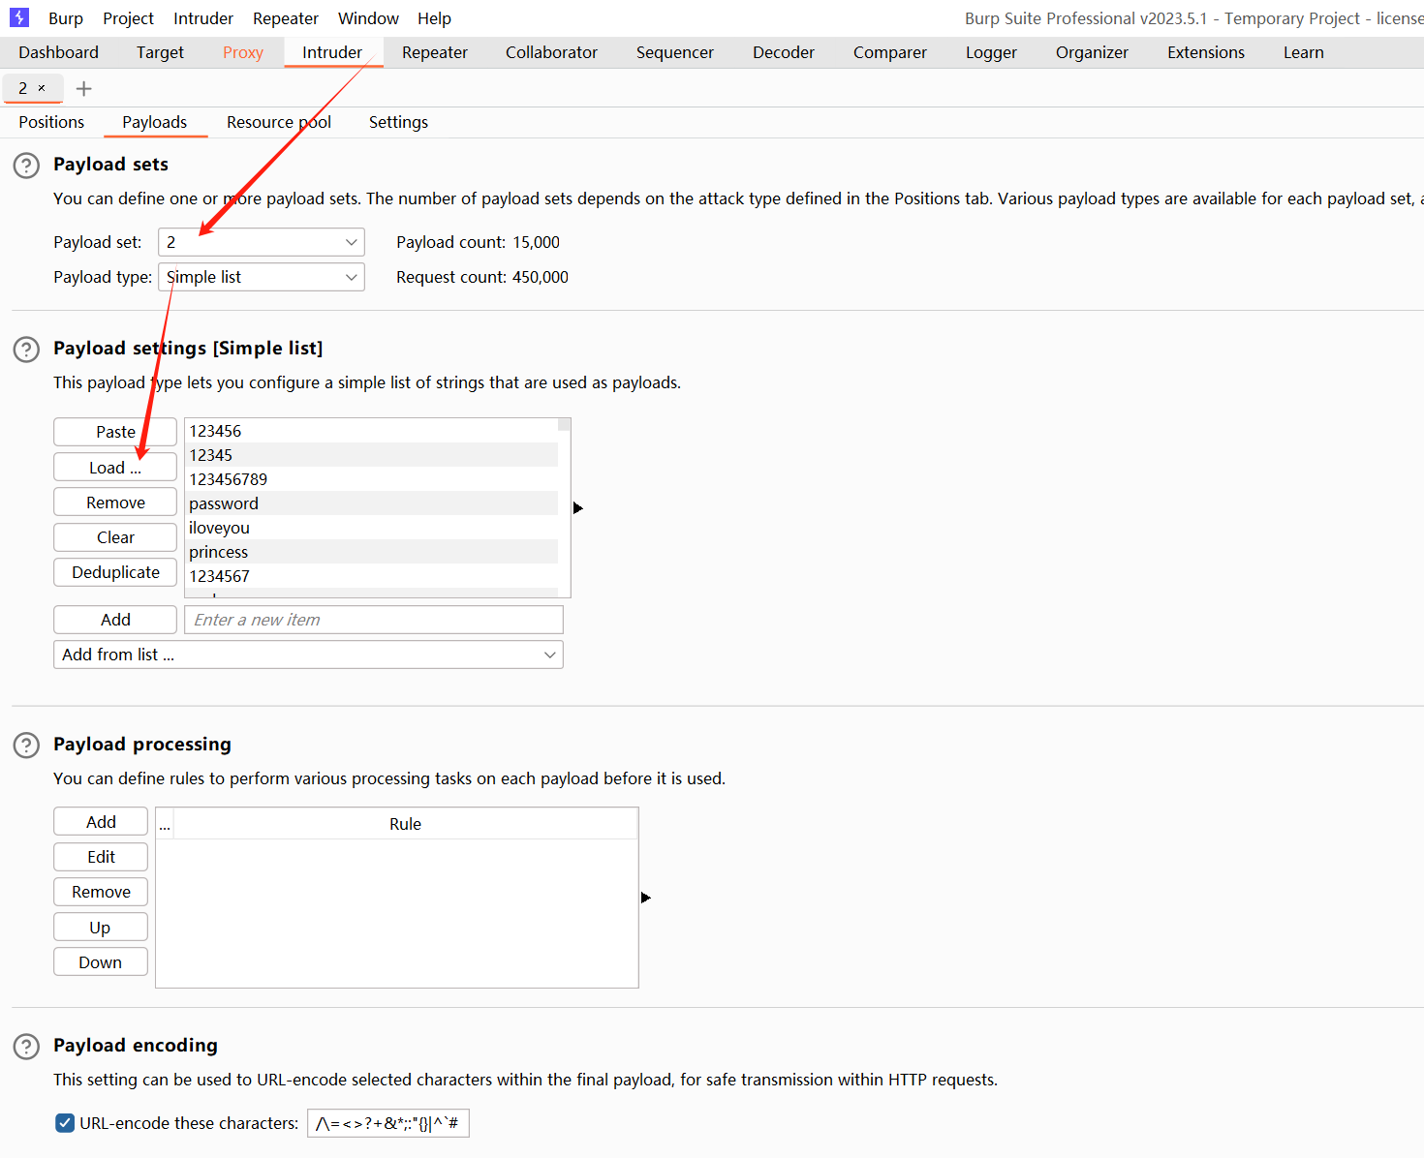This screenshot has height=1158, width=1424.
Task: Select payload entry 123456789
Action: [x=372, y=479]
